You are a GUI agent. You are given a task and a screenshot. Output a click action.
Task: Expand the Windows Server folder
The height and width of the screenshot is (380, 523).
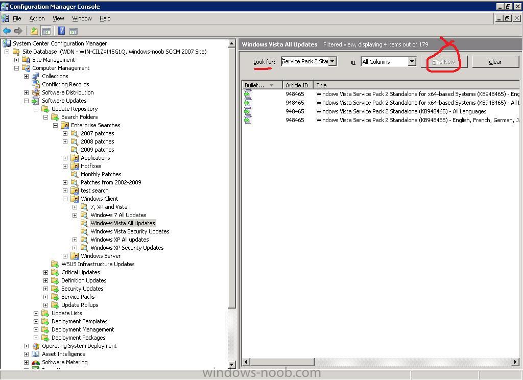pyautogui.click(x=65, y=256)
